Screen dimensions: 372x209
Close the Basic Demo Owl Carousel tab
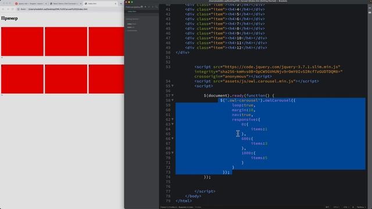81,3
